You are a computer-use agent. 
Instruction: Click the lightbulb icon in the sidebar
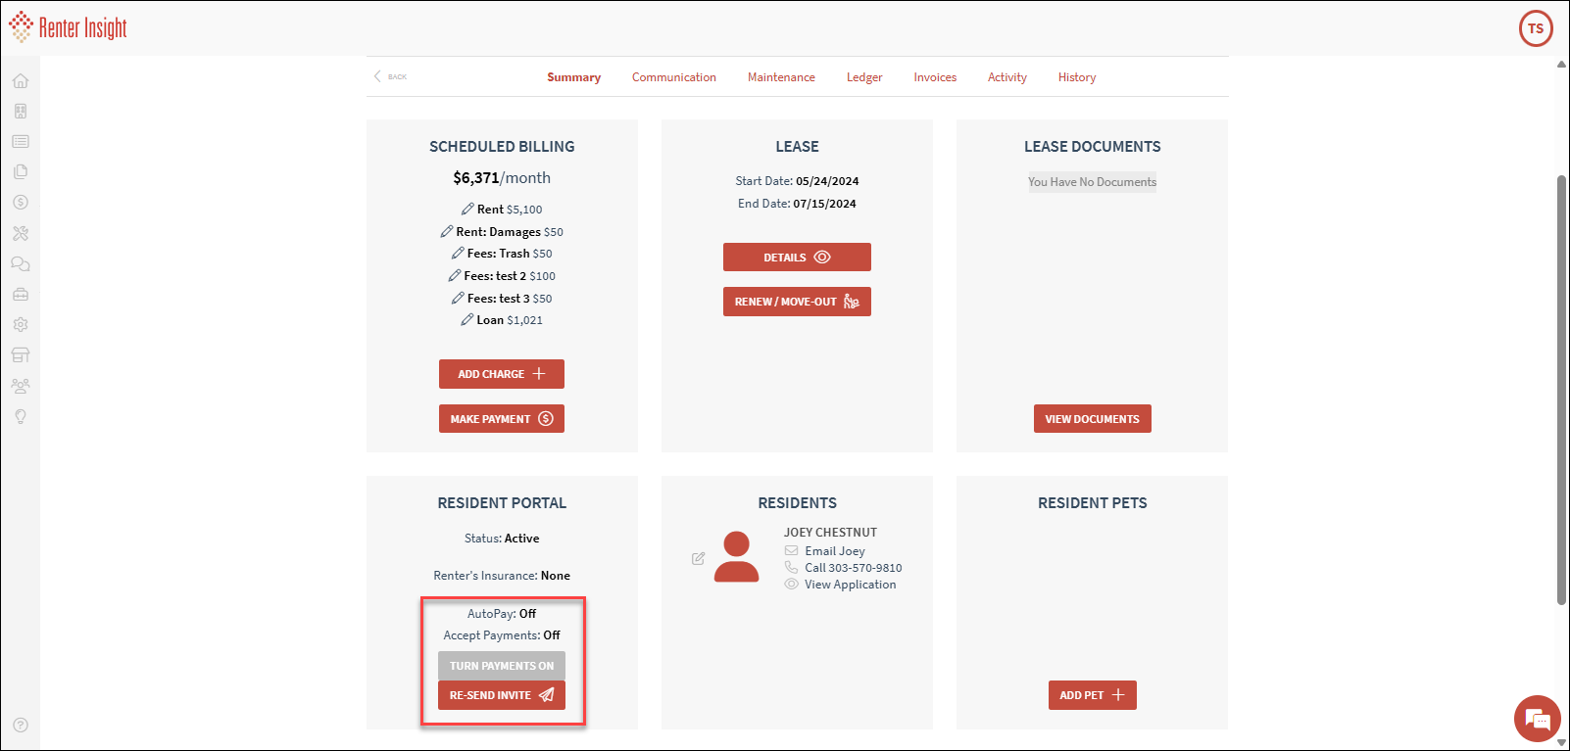21,417
